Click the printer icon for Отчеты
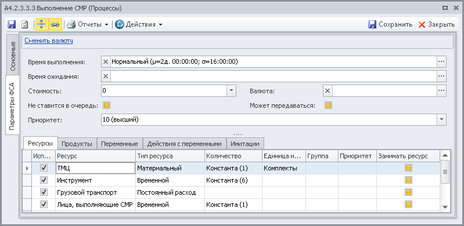Screen dimensions: 464x226 tap(71, 24)
